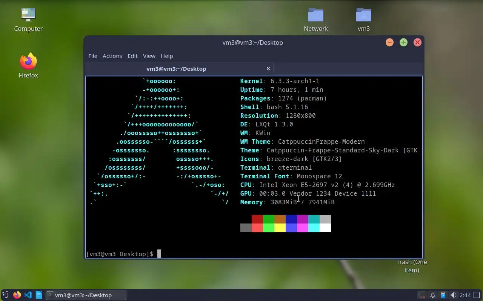Open the File menu

[x=92, y=56]
